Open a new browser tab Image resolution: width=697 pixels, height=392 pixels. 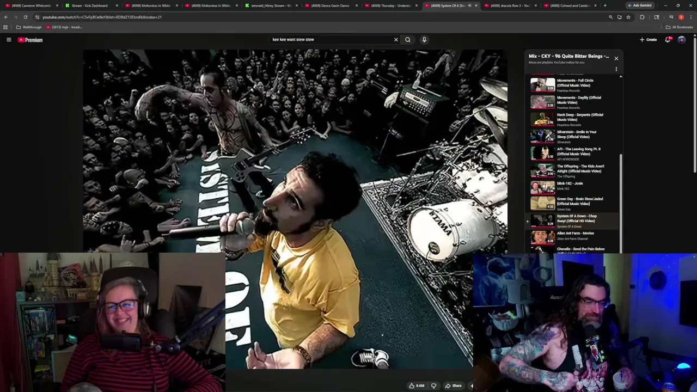604,5
